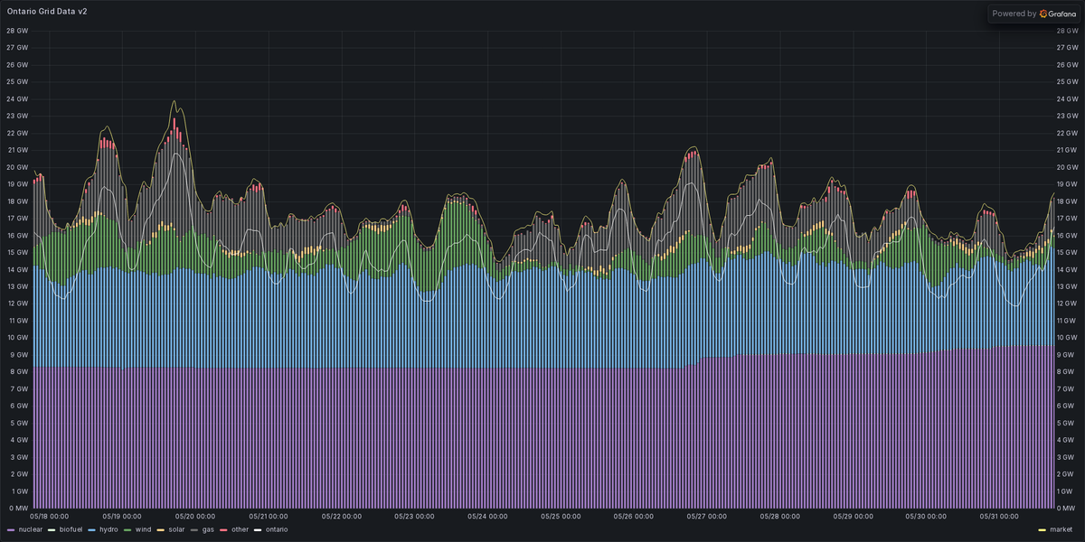
Task: Click the 05/25 00:00 time axis label
Action: click(x=561, y=517)
